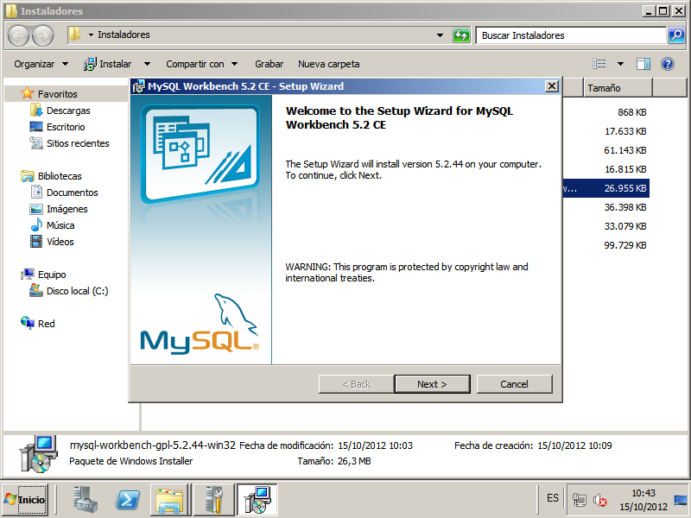Viewport: 691px width, 518px height.
Task: Launch PowerShell from taskbar
Action: [128, 500]
